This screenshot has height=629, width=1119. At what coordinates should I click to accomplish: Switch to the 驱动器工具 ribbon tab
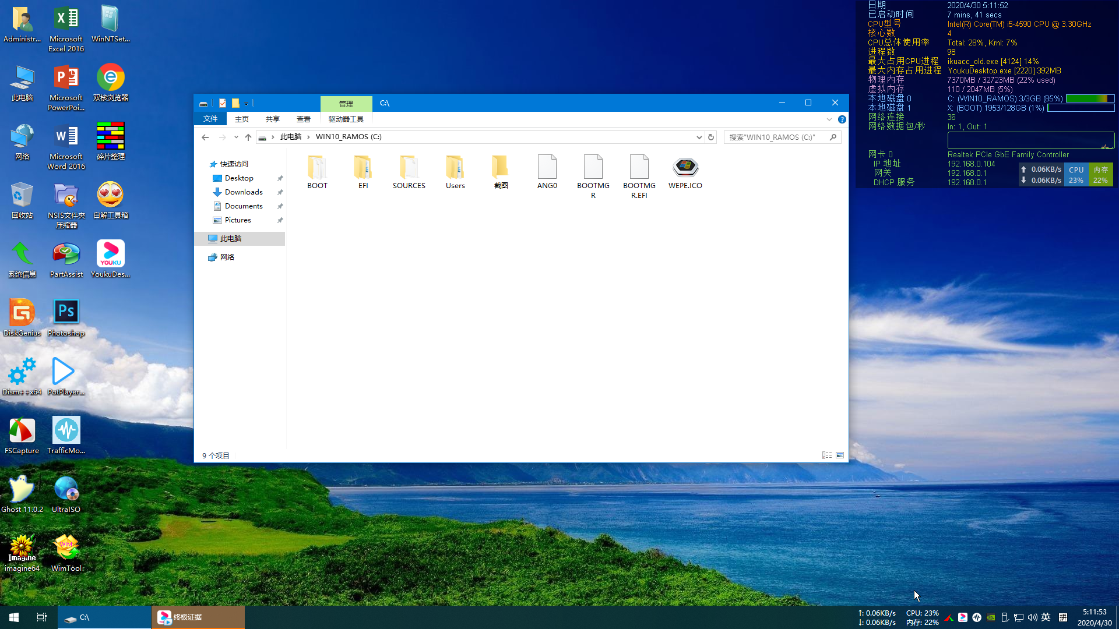click(346, 119)
